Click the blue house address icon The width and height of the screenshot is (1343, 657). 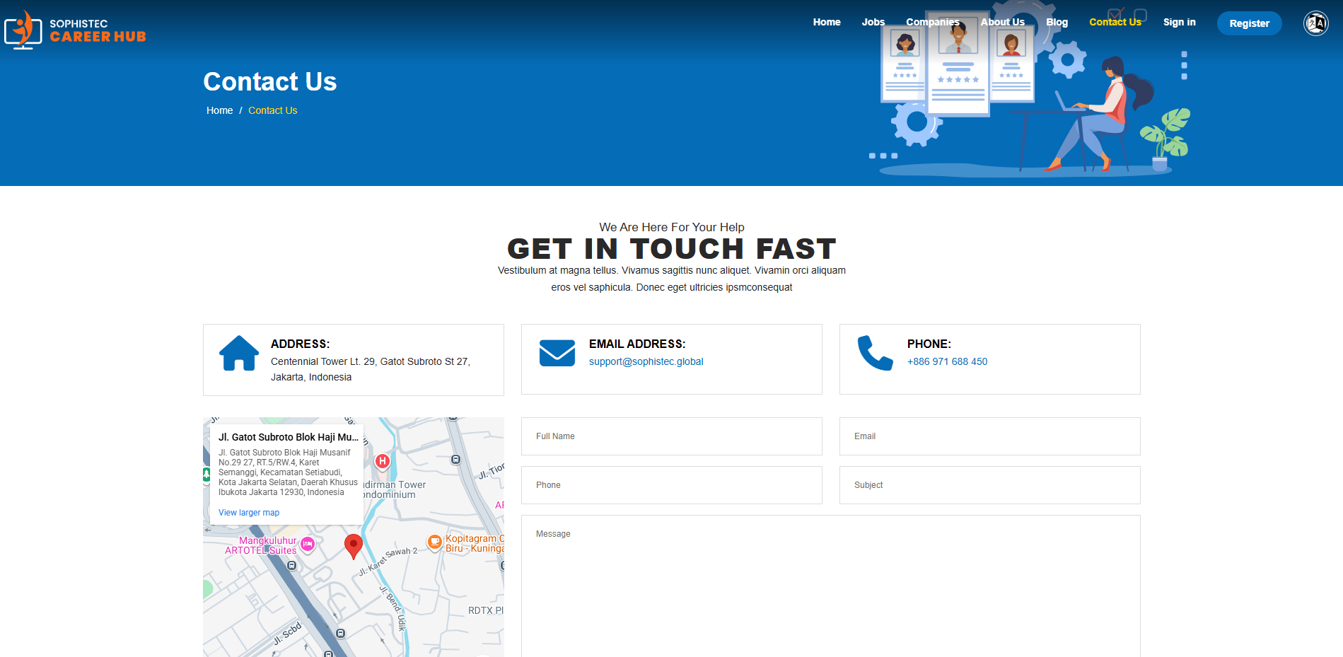[239, 353]
